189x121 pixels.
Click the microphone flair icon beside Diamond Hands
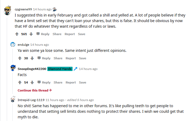(75, 69)
